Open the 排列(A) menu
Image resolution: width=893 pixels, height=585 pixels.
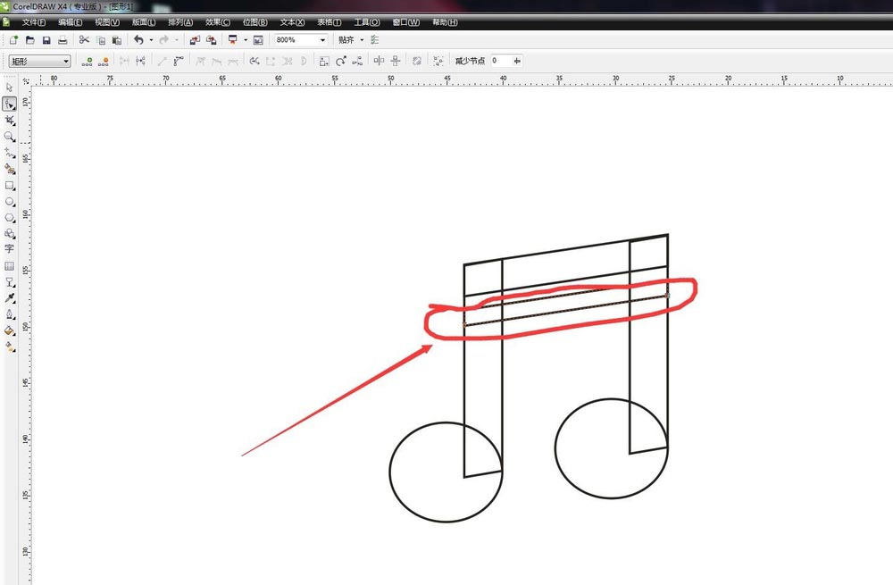180,22
